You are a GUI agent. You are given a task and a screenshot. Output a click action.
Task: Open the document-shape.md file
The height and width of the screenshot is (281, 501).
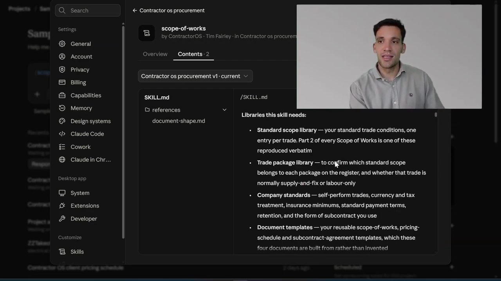[178, 121]
